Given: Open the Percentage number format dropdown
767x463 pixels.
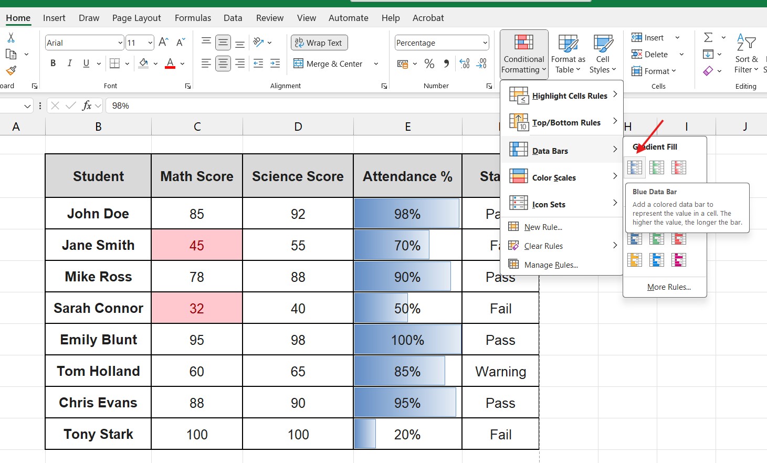Looking at the screenshot, I should (485, 43).
